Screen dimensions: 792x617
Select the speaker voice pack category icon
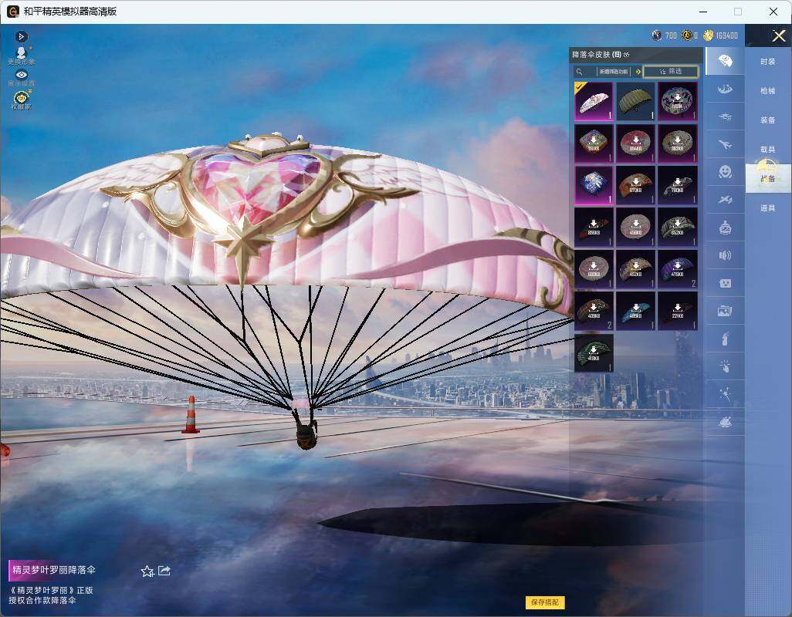pyautogui.click(x=725, y=255)
